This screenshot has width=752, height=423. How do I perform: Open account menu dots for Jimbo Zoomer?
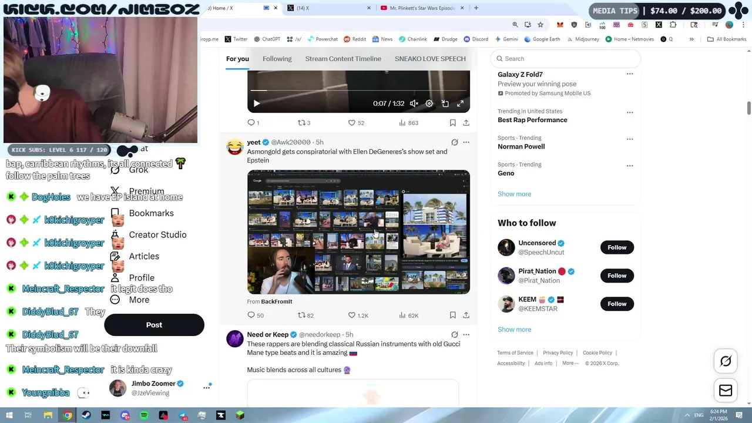[206, 388]
